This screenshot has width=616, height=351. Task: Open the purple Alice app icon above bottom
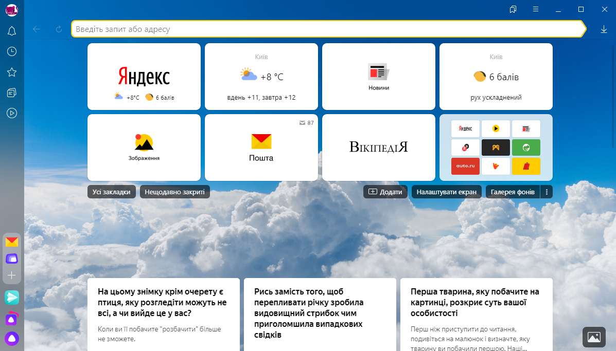pyautogui.click(x=12, y=319)
